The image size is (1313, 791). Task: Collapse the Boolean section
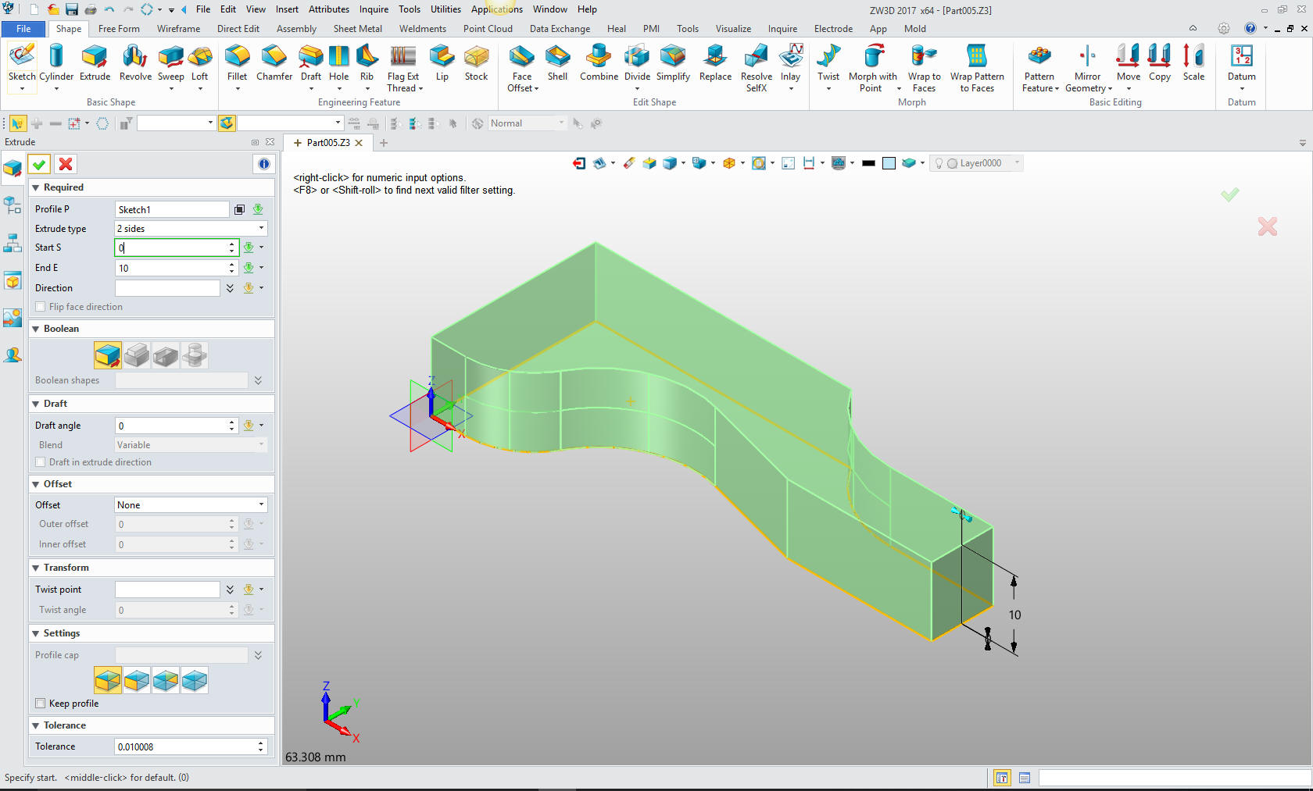(36, 329)
